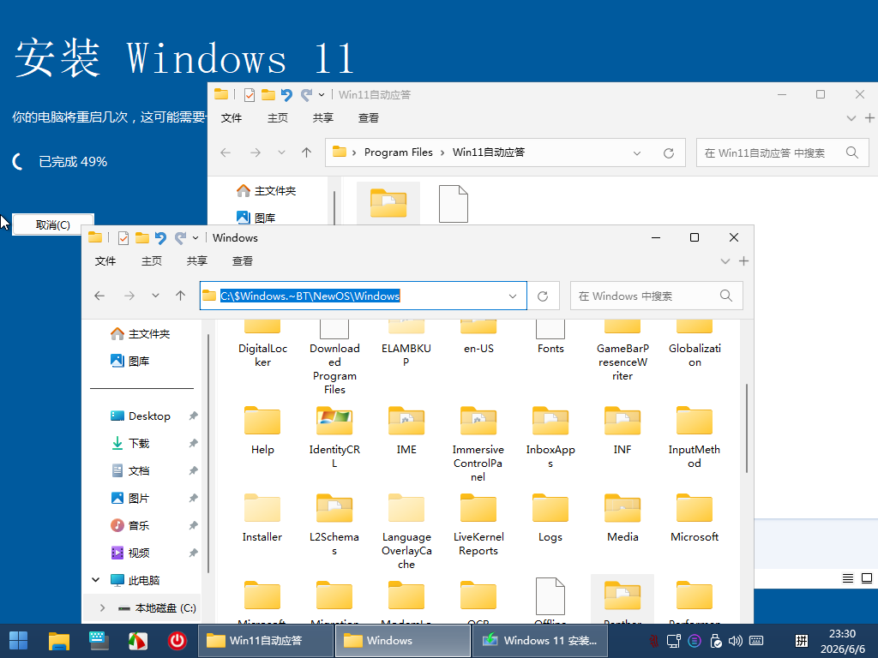Select the highlighted folder in Win11自动应答 window
This screenshot has height=658, width=878.
388,202
